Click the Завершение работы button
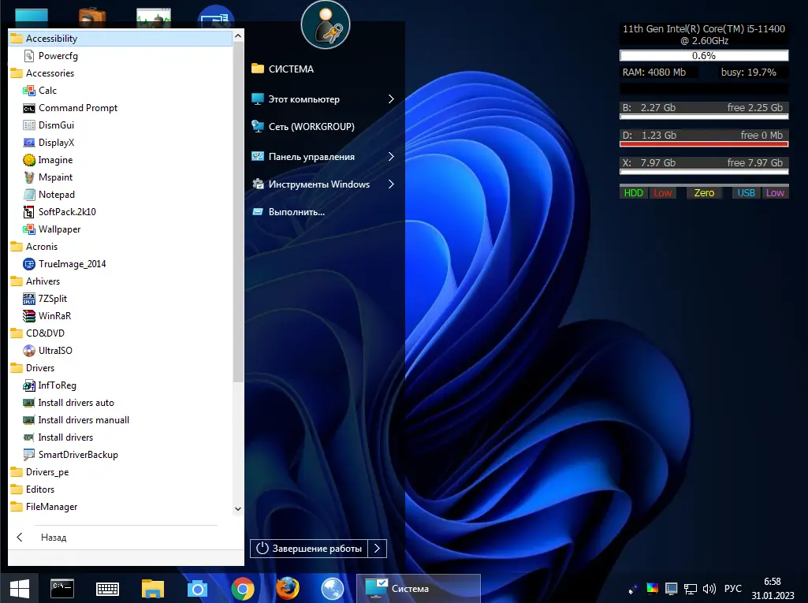 tap(309, 549)
